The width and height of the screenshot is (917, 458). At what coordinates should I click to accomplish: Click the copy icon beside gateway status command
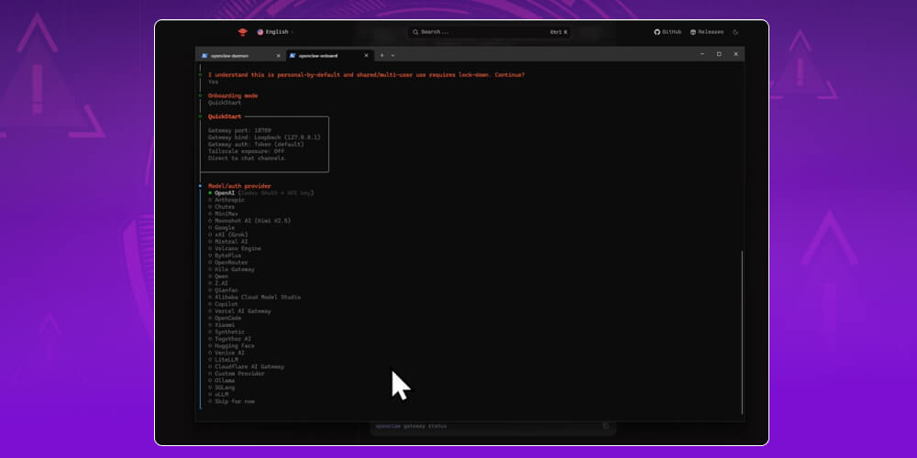pyautogui.click(x=605, y=426)
